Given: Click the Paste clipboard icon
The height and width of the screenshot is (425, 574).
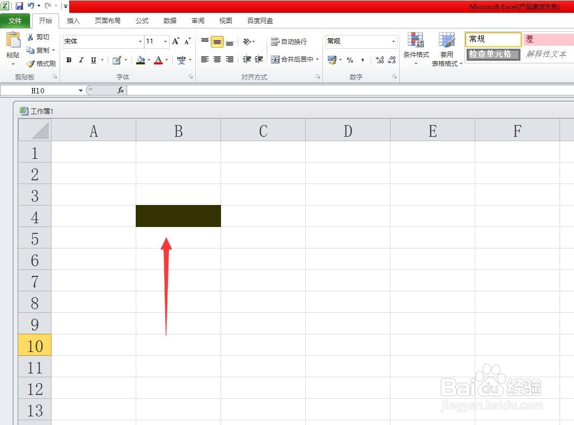Looking at the screenshot, I should pyautogui.click(x=13, y=40).
